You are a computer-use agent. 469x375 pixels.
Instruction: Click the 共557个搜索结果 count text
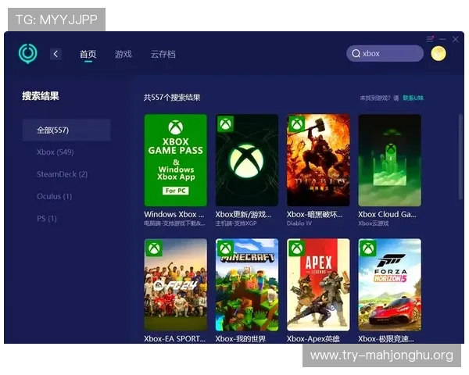coord(172,98)
